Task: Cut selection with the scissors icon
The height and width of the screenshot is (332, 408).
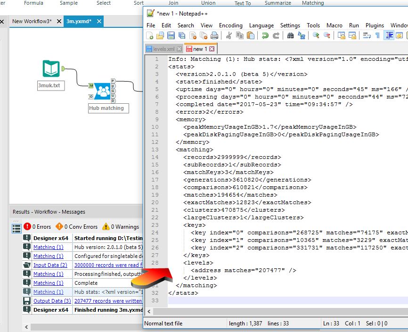Action: click(229, 35)
